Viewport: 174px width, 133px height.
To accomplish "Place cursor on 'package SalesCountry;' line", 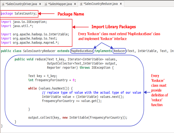I will (x=19, y=13).
